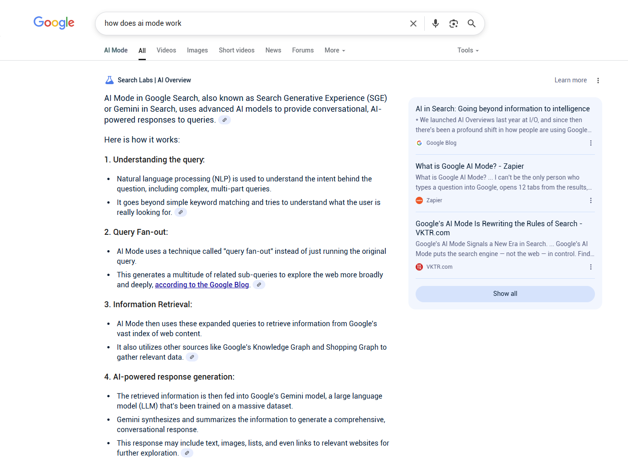Click heading '2. Query Fan-out:'

click(136, 232)
